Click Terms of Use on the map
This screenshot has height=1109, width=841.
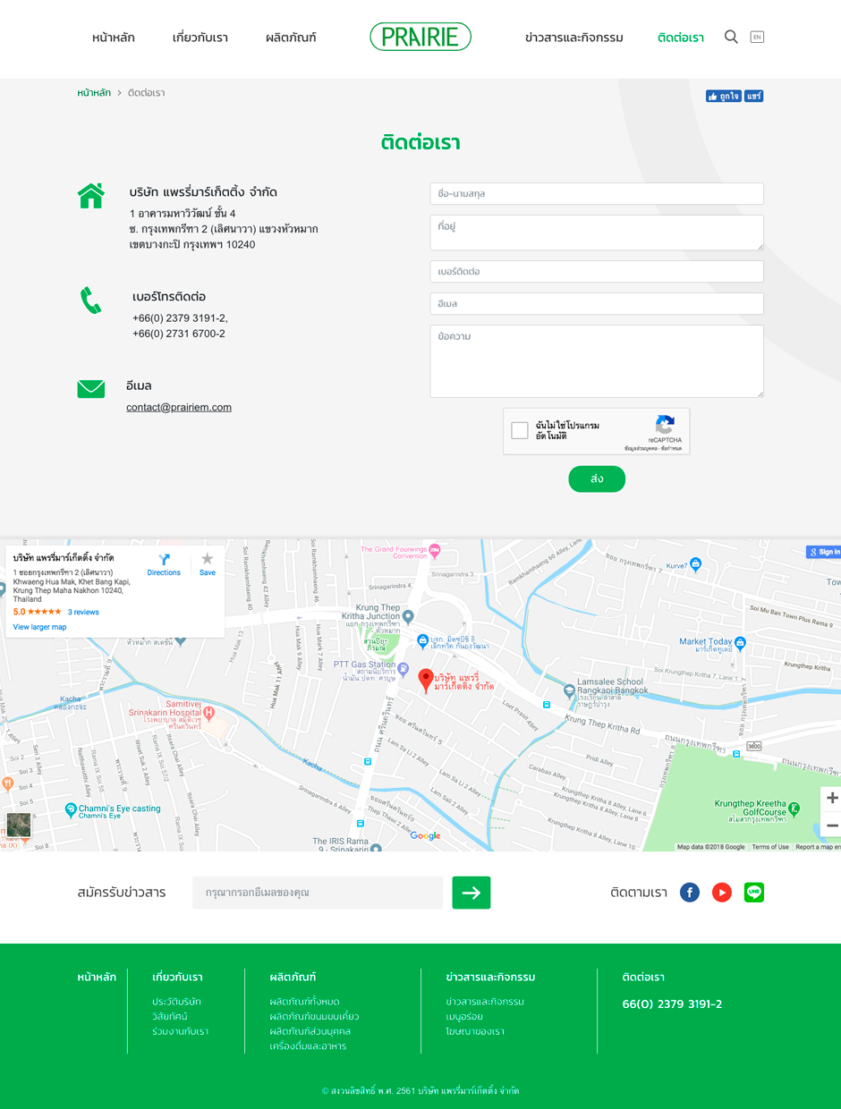(x=770, y=847)
